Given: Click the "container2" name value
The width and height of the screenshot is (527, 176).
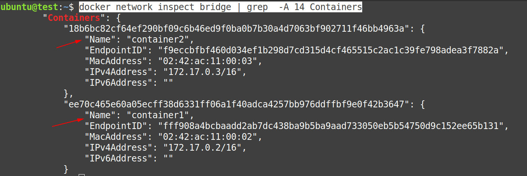Looking at the screenshot, I should [x=160, y=39].
